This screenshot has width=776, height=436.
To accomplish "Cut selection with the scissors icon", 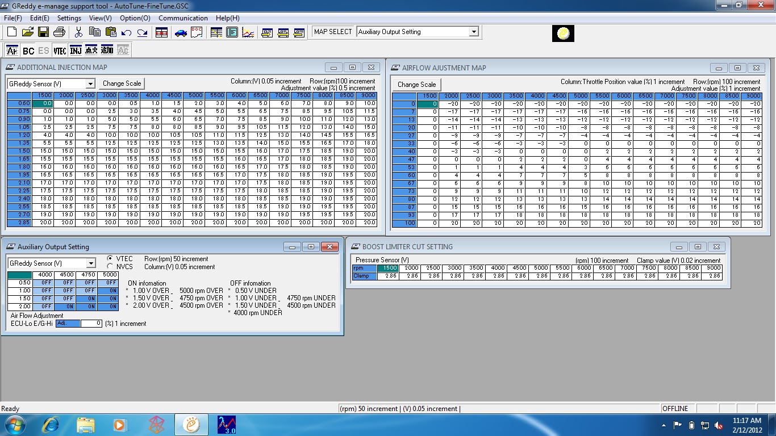I will pyautogui.click(x=78, y=32).
